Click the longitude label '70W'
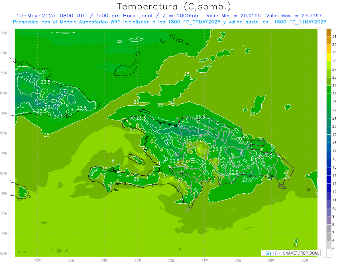This screenshot has width=342, height=264. click(x=238, y=261)
